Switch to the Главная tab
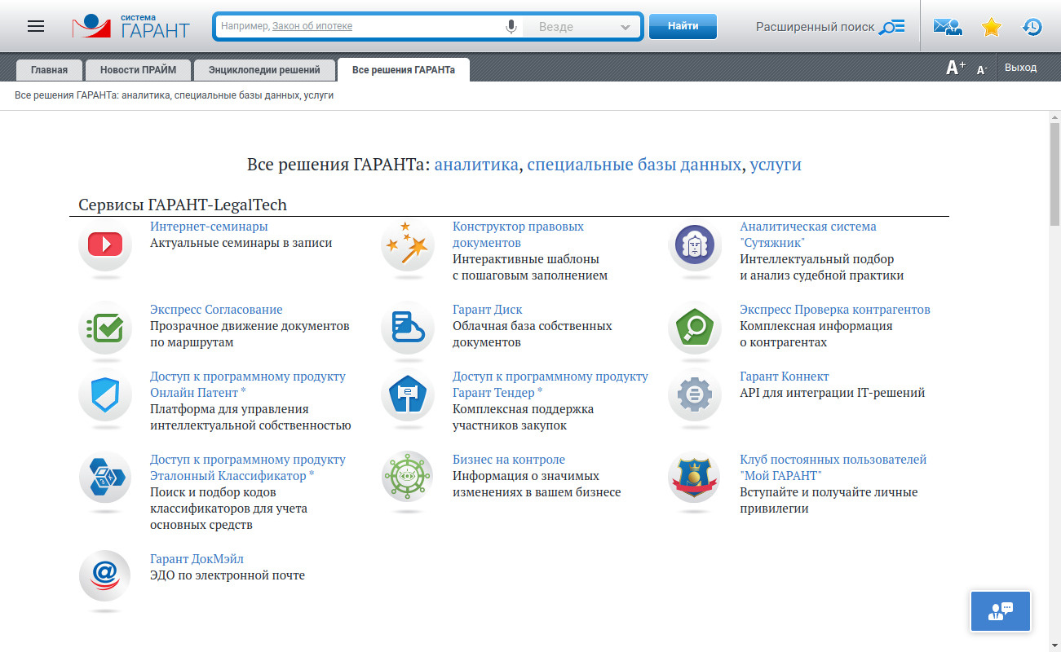 coord(49,70)
